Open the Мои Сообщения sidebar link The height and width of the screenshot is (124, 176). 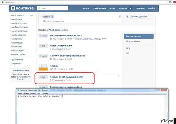tap(19, 35)
